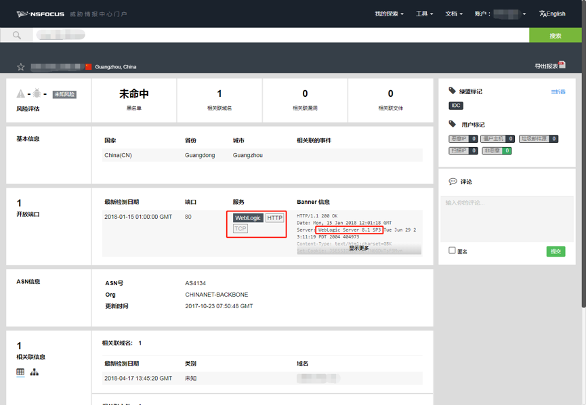The height and width of the screenshot is (405, 586).
Task: Tick the anonymous comment checkbox
Action: (x=452, y=251)
